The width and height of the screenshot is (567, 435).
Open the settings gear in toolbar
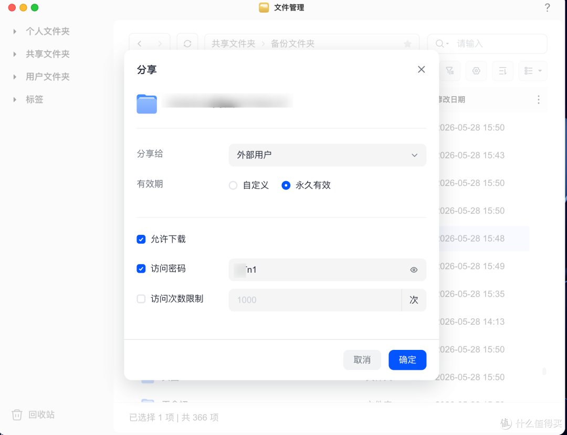pyautogui.click(x=476, y=71)
